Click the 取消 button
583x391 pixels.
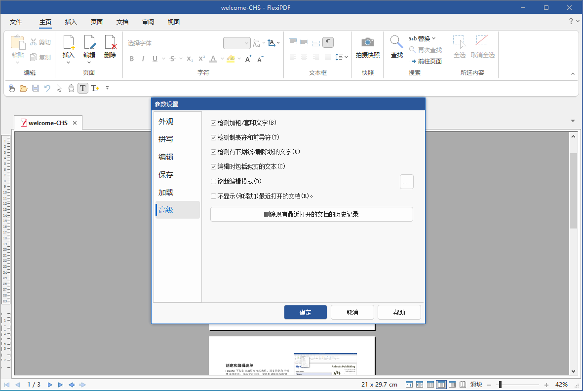pos(352,312)
